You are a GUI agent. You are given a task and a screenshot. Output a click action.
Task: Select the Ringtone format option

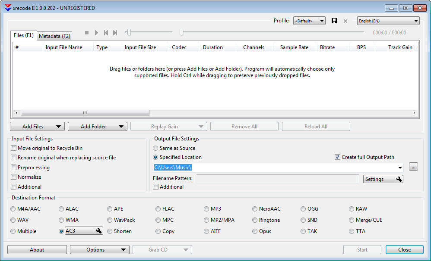click(x=255, y=220)
